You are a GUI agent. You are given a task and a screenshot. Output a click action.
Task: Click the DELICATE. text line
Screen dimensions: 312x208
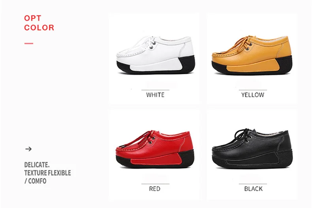pyautogui.click(x=37, y=165)
